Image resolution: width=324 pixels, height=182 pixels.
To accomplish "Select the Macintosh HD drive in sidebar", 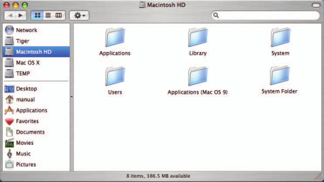I will point(37,52).
